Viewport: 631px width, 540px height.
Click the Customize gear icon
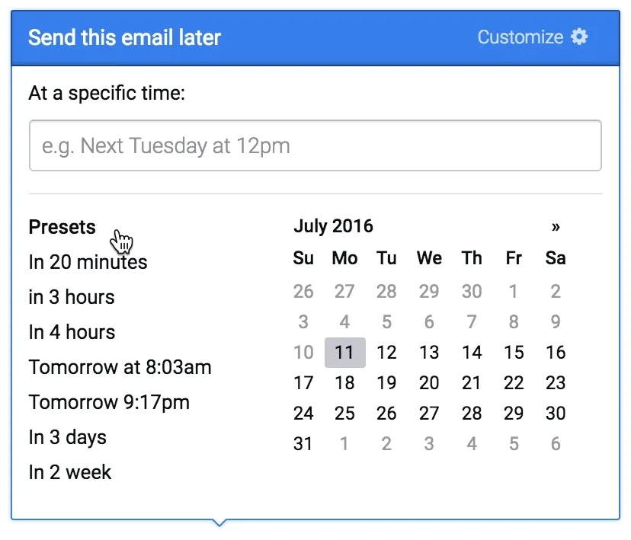pos(579,37)
